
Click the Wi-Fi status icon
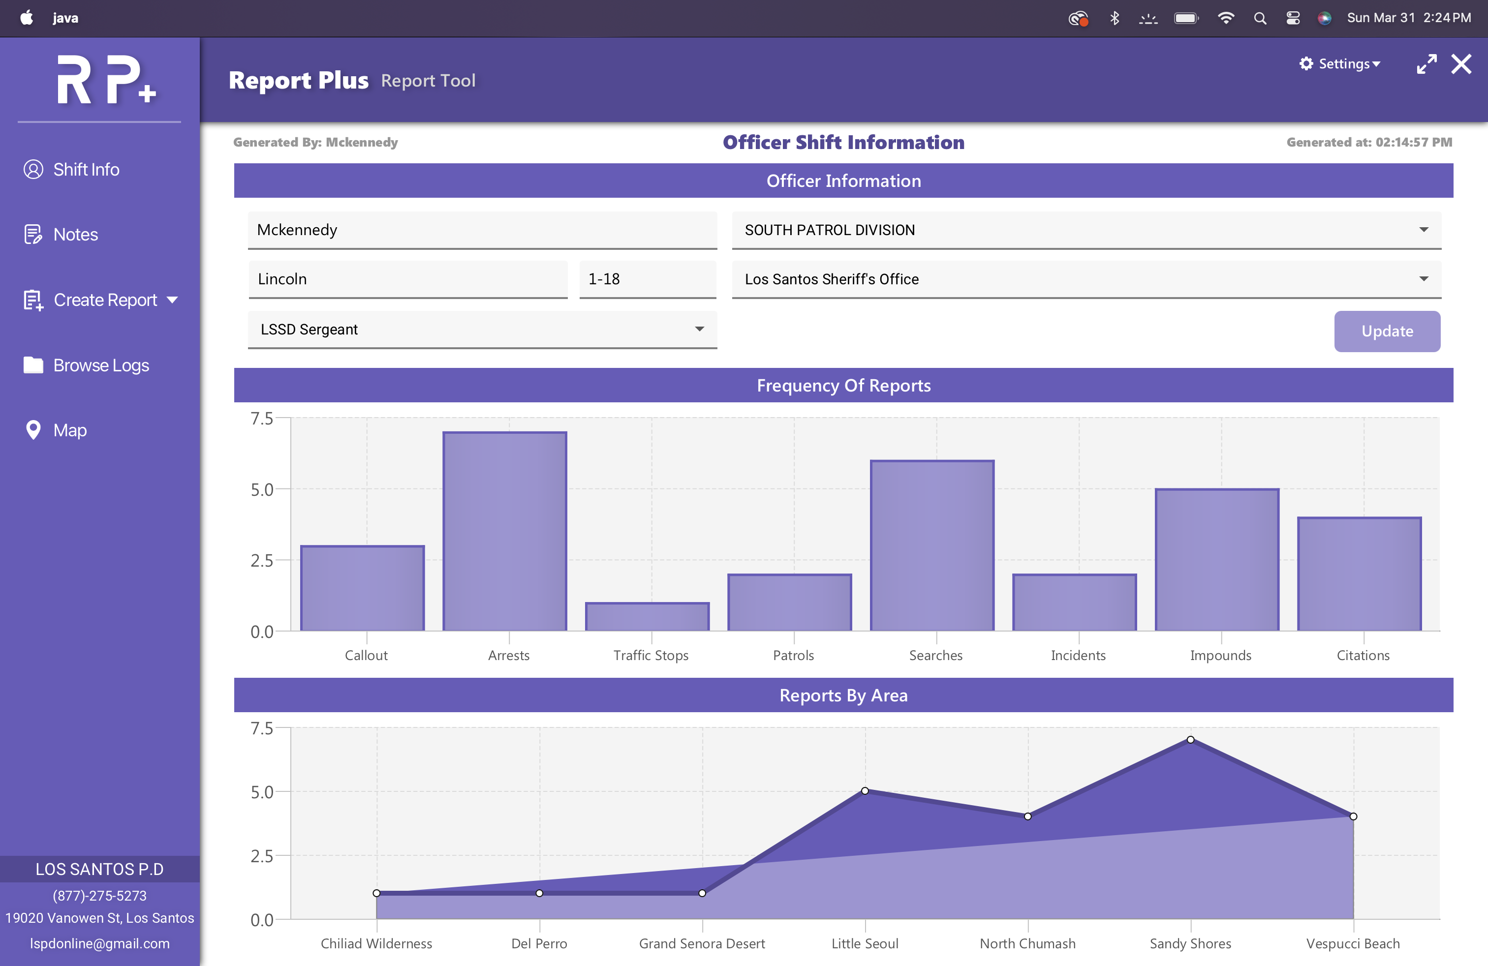[x=1225, y=18]
